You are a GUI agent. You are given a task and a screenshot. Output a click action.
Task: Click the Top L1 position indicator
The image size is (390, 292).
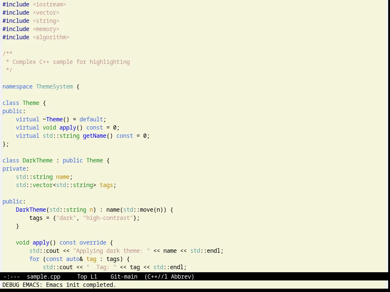pyautogui.click(x=87, y=276)
